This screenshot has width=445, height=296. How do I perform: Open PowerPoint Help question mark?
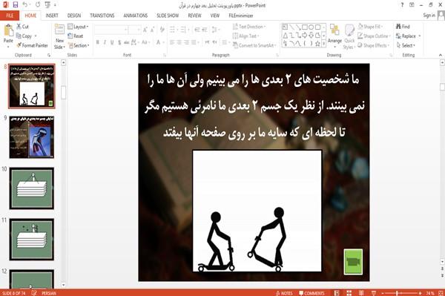pos(402,5)
